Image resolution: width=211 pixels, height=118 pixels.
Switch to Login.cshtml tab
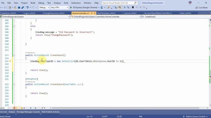pyautogui.click(x=29, y=13)
